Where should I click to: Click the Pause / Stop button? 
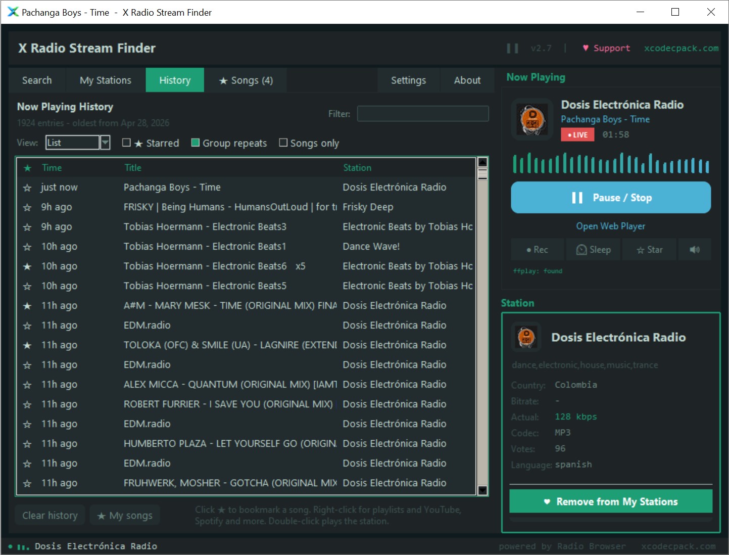[611, 198]
